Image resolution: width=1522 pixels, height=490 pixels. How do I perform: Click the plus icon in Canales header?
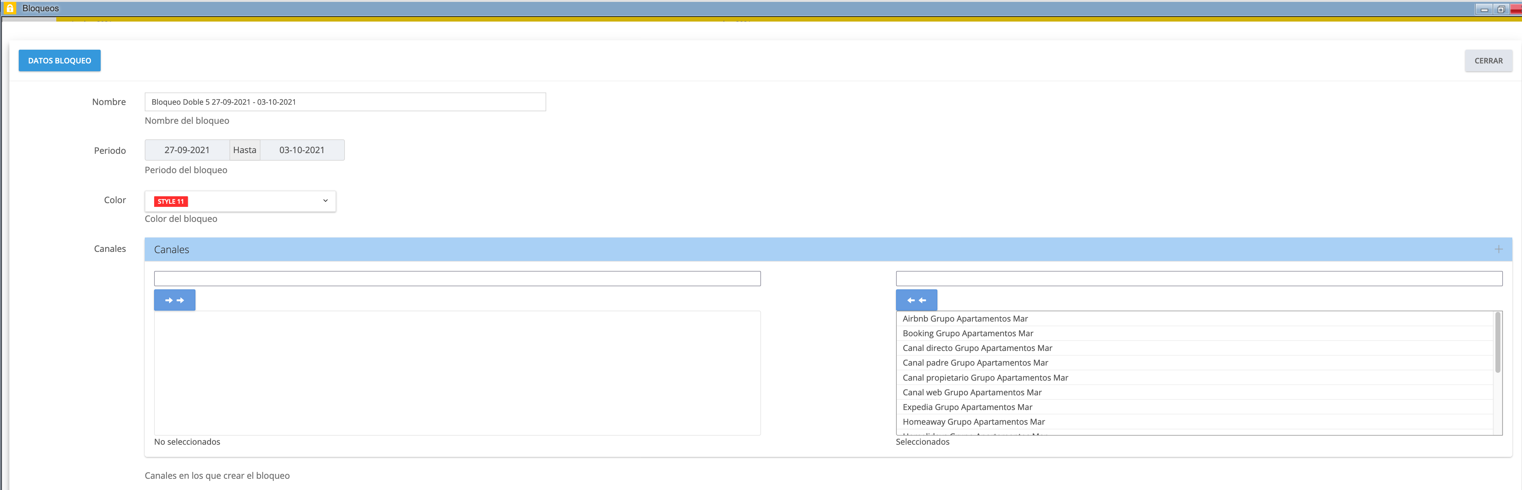[1498, 249]
